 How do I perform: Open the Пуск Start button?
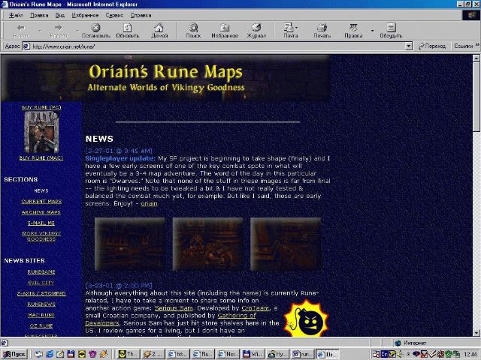pos(14,354)
